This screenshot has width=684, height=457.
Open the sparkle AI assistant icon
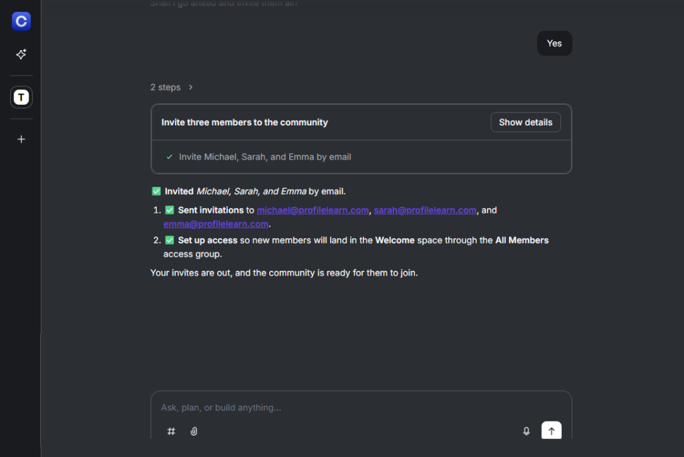[x=21, y=54]
